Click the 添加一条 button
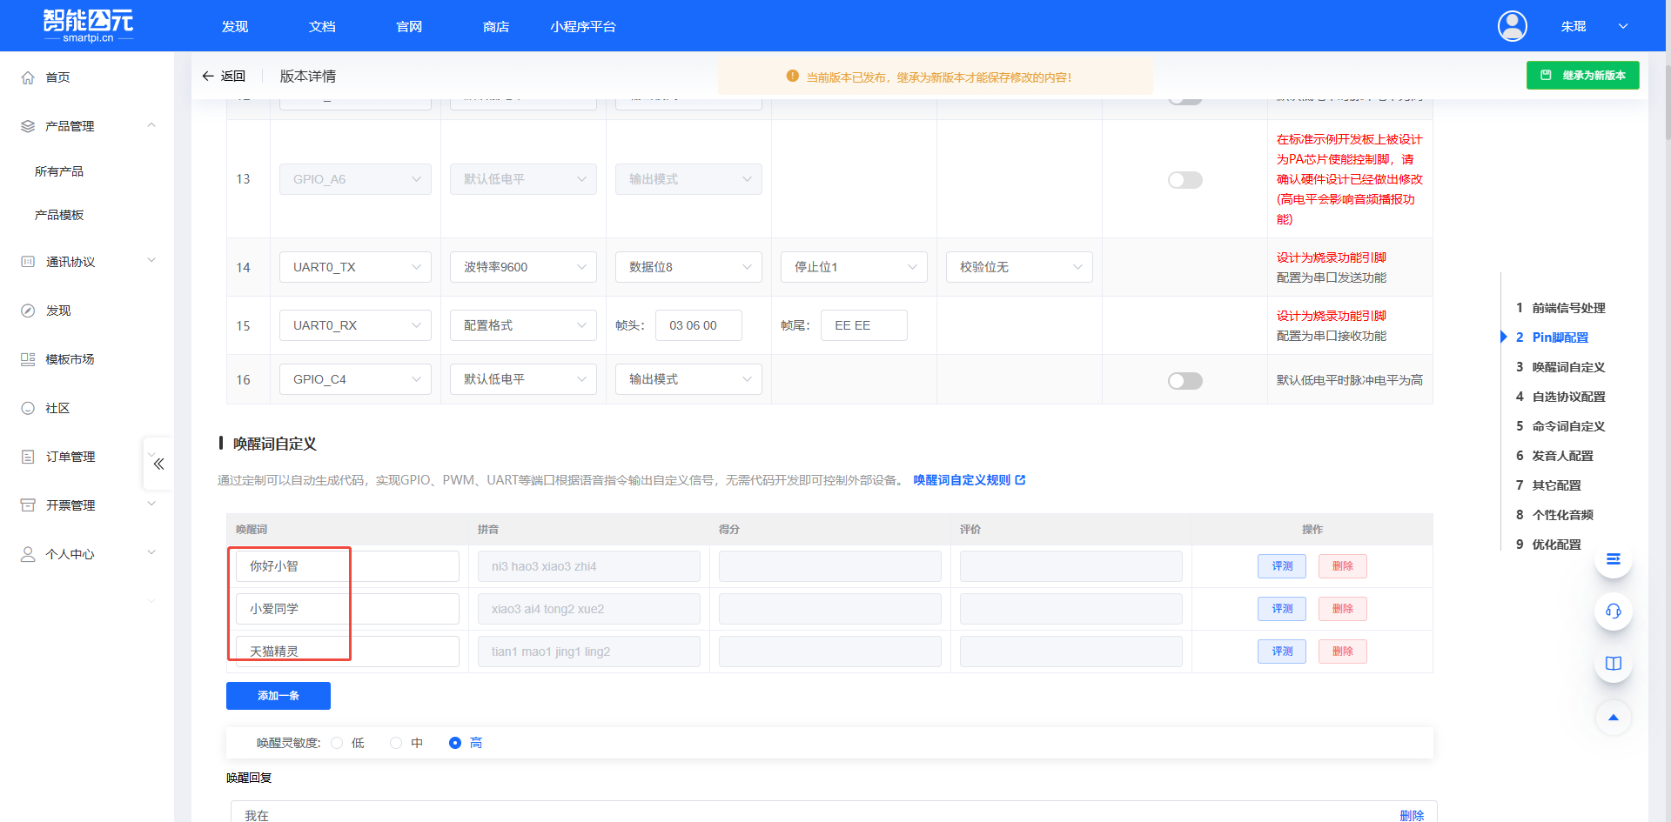Viewport: 1671px width, 822px height. click(x=278, y=696)
